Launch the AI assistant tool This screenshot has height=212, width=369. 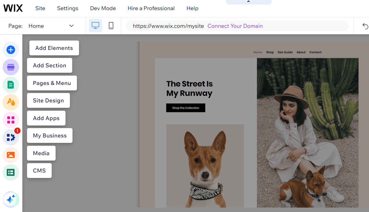click(x=11, y=199)
